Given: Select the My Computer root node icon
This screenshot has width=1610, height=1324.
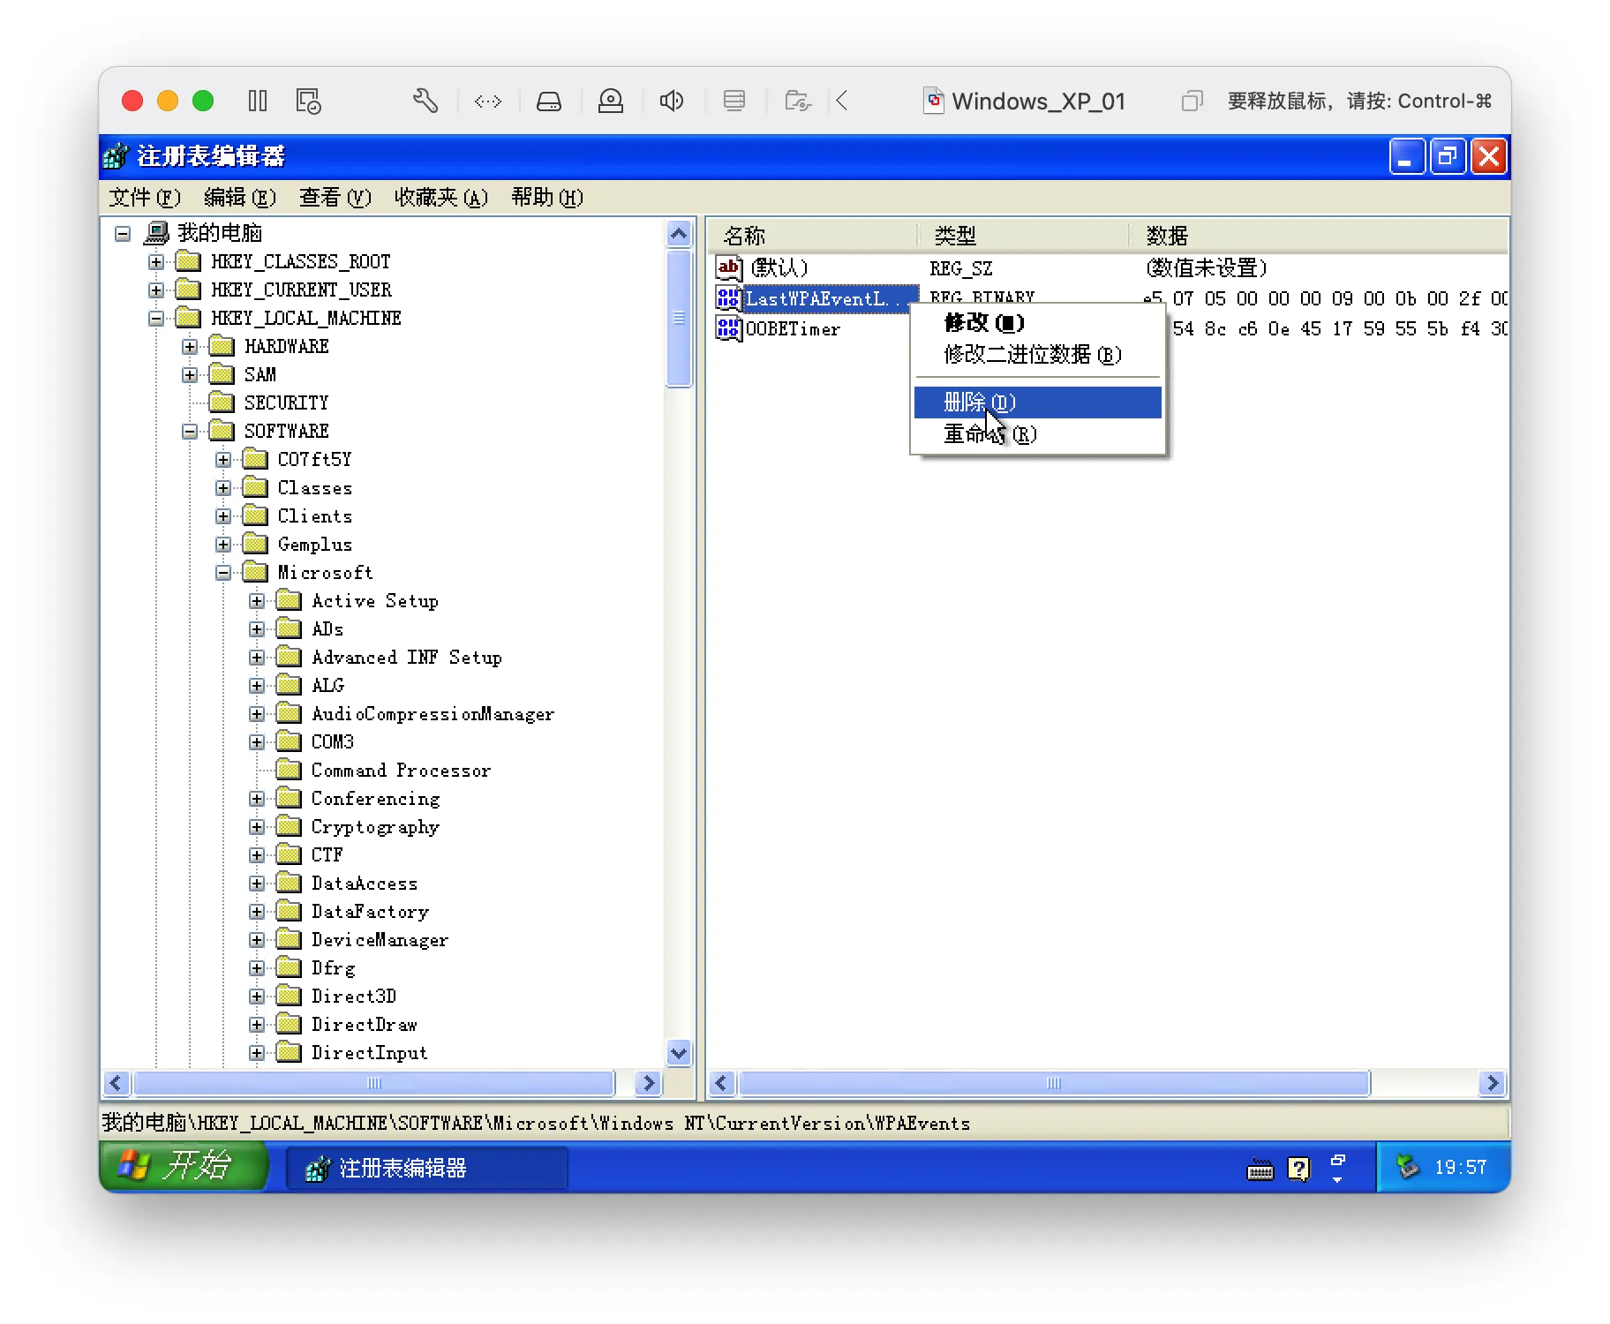Looking at the screenshot, I should click(156, 233).
